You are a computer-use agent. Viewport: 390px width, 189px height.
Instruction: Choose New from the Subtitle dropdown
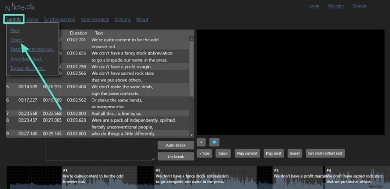(x=15, y=30)
